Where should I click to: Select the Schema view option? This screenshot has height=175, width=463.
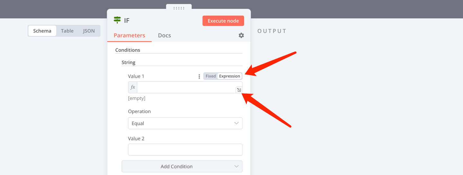42,31
